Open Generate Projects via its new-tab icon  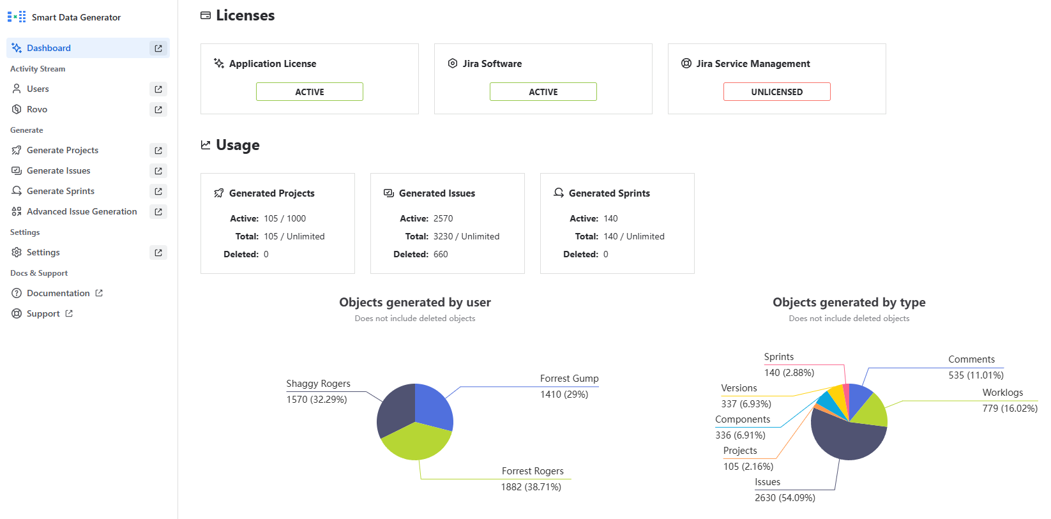[158, 151]
